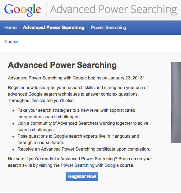Click the empty area of the blue navigation bar
The image size is (181, 193).
click(154, 28)
